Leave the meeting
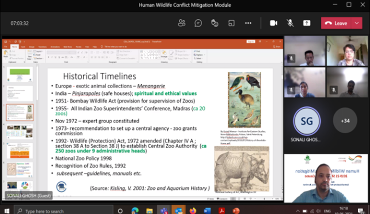The image size is (370, 214). coord(336,23)
